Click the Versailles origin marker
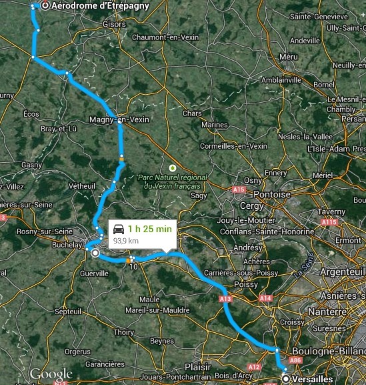 tap(286, 379)
